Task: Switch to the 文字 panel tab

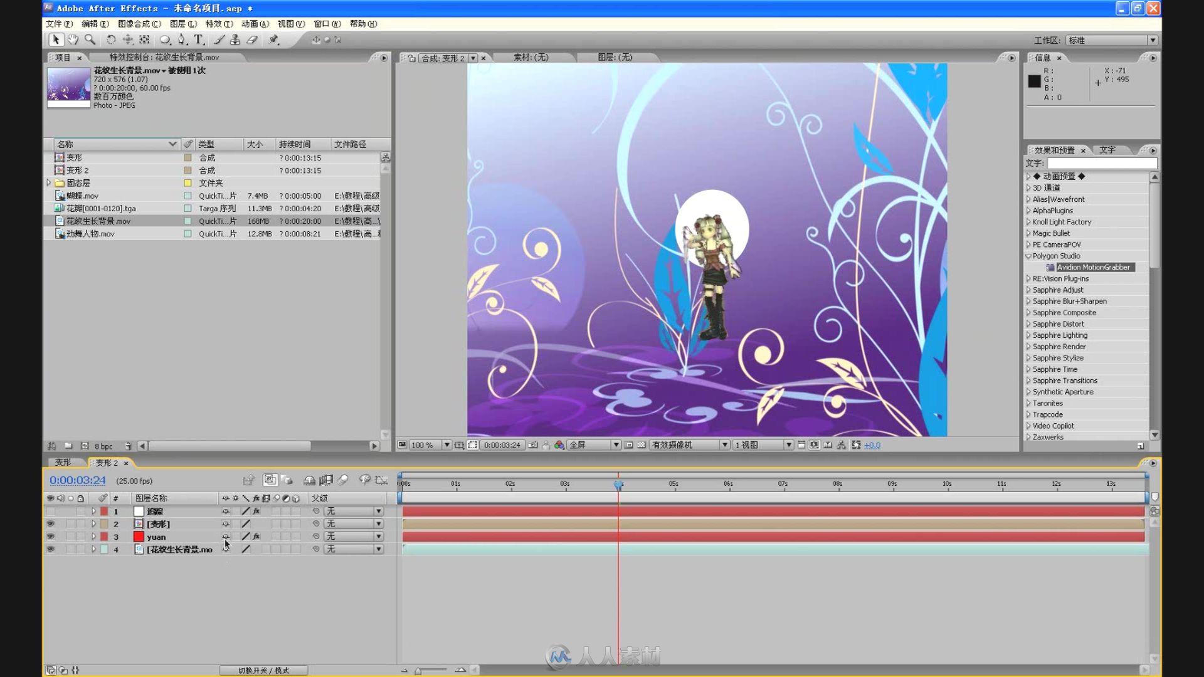Action: click(1107, 150)
